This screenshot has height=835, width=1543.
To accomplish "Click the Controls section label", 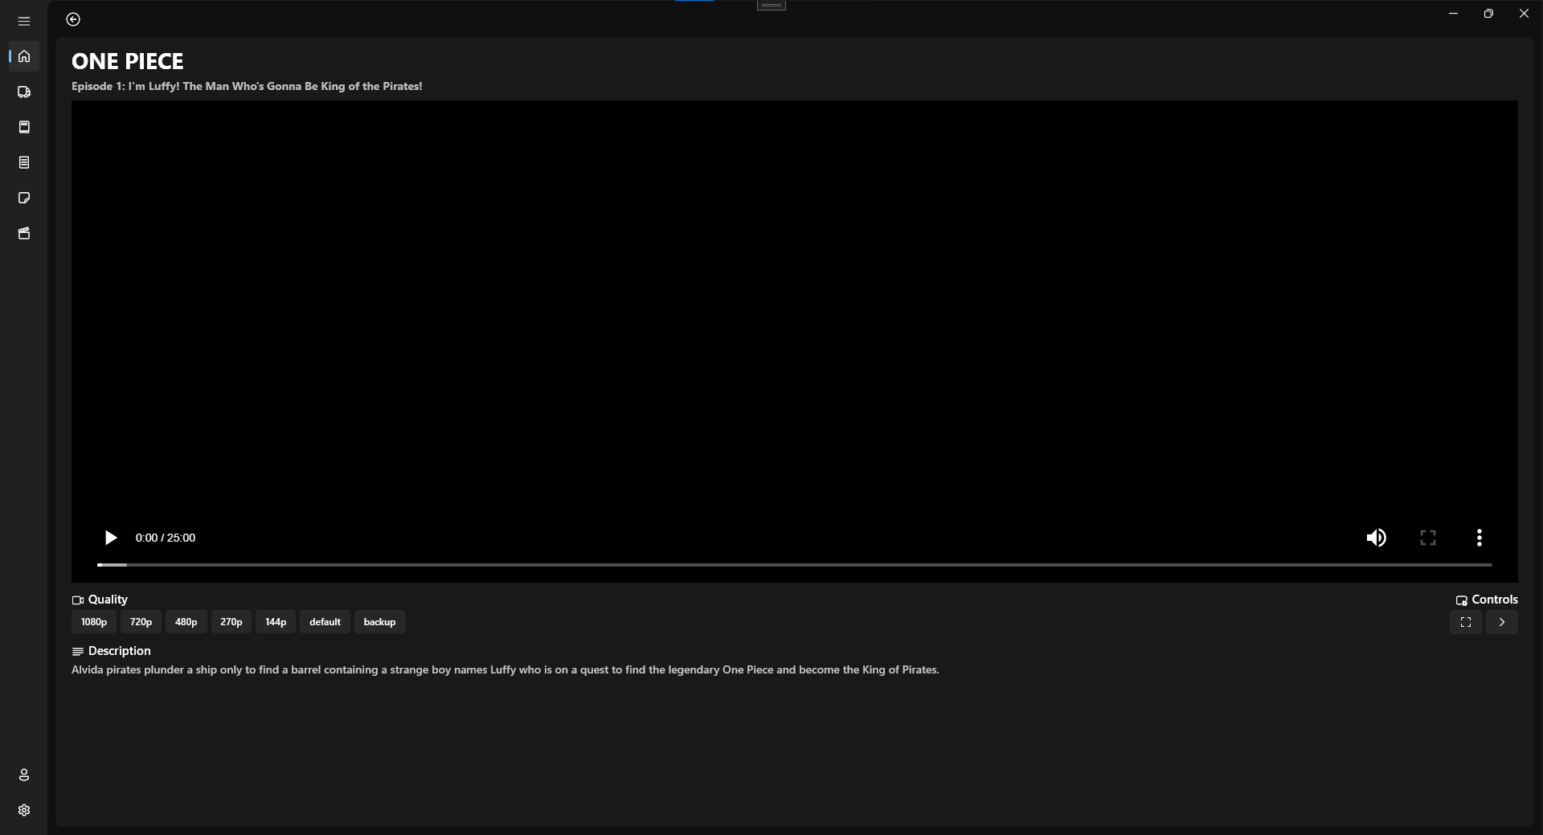I will point(1487,600).
